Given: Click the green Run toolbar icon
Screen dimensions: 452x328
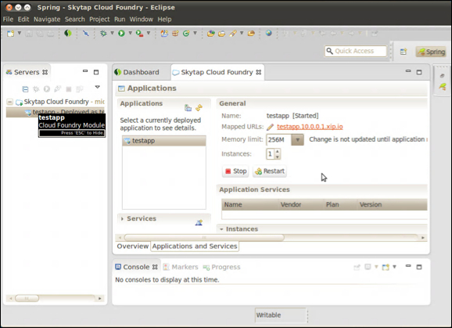Looking at the screenshot, I should tap(121, 34).
